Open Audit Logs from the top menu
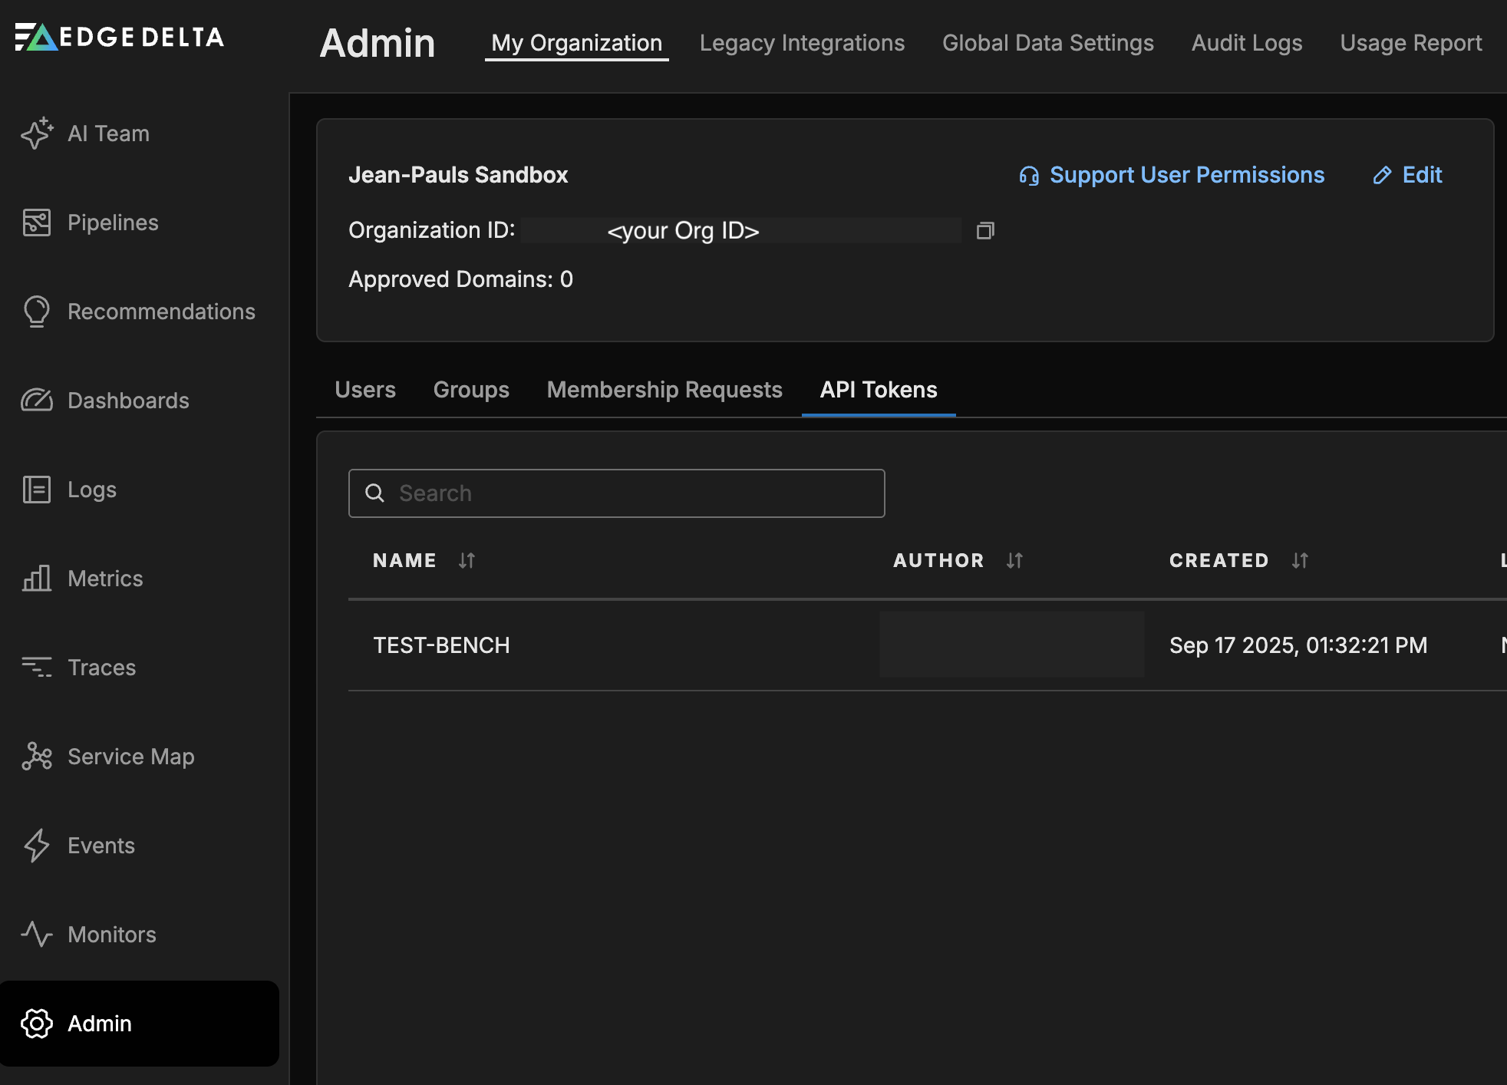The height and width of the screenshot is (1085, 1507). point(1246,43)
